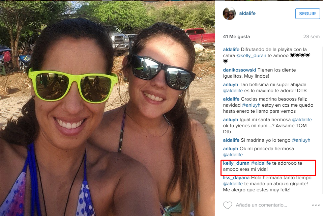
Task: Open kelly_duran's profile in highlighted comment
Action: tap(236, 163)
